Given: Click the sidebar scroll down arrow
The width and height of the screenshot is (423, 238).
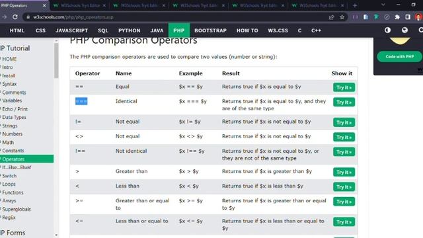Looking at the screenshot, I should 56,235.
